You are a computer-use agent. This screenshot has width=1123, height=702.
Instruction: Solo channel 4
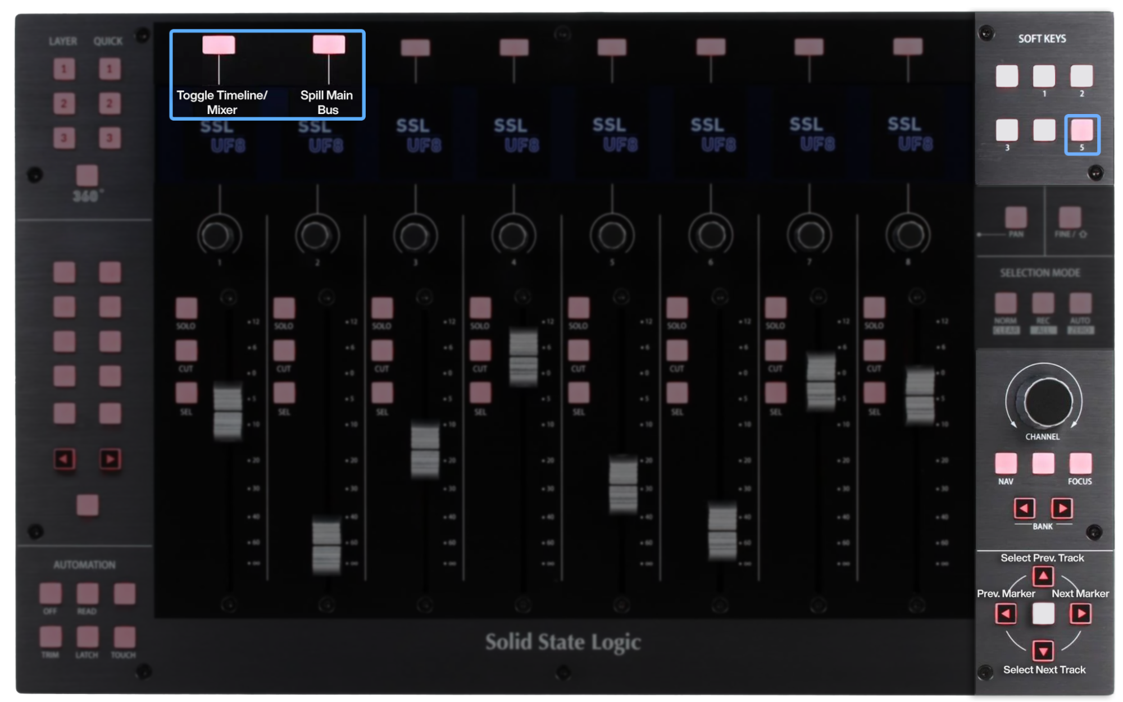480,308
